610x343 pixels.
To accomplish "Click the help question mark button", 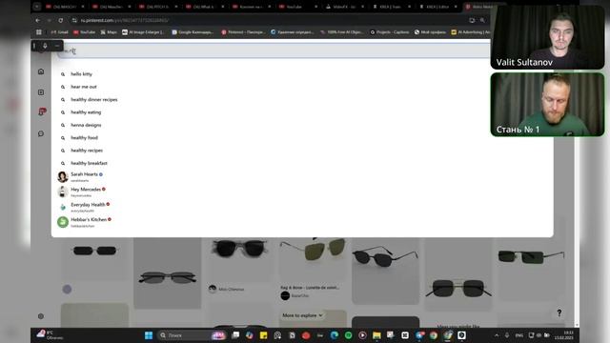I will [x=559, y=313].
